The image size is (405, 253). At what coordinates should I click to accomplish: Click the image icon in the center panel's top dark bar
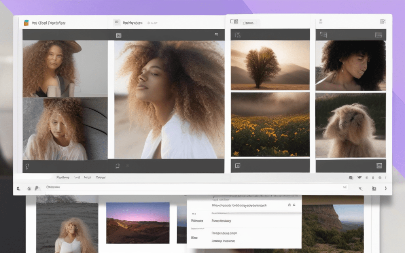[118, 35]
